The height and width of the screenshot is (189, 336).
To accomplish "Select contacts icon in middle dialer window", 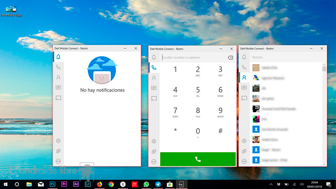I will point(154,78).
